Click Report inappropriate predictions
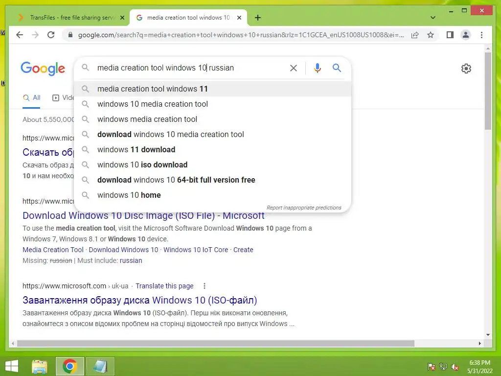501x376 pixels. click(304, 208)
